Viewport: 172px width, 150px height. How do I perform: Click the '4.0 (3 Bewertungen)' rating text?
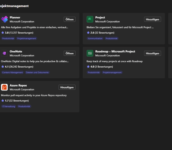pyautogui.click(x=102, y=67)
